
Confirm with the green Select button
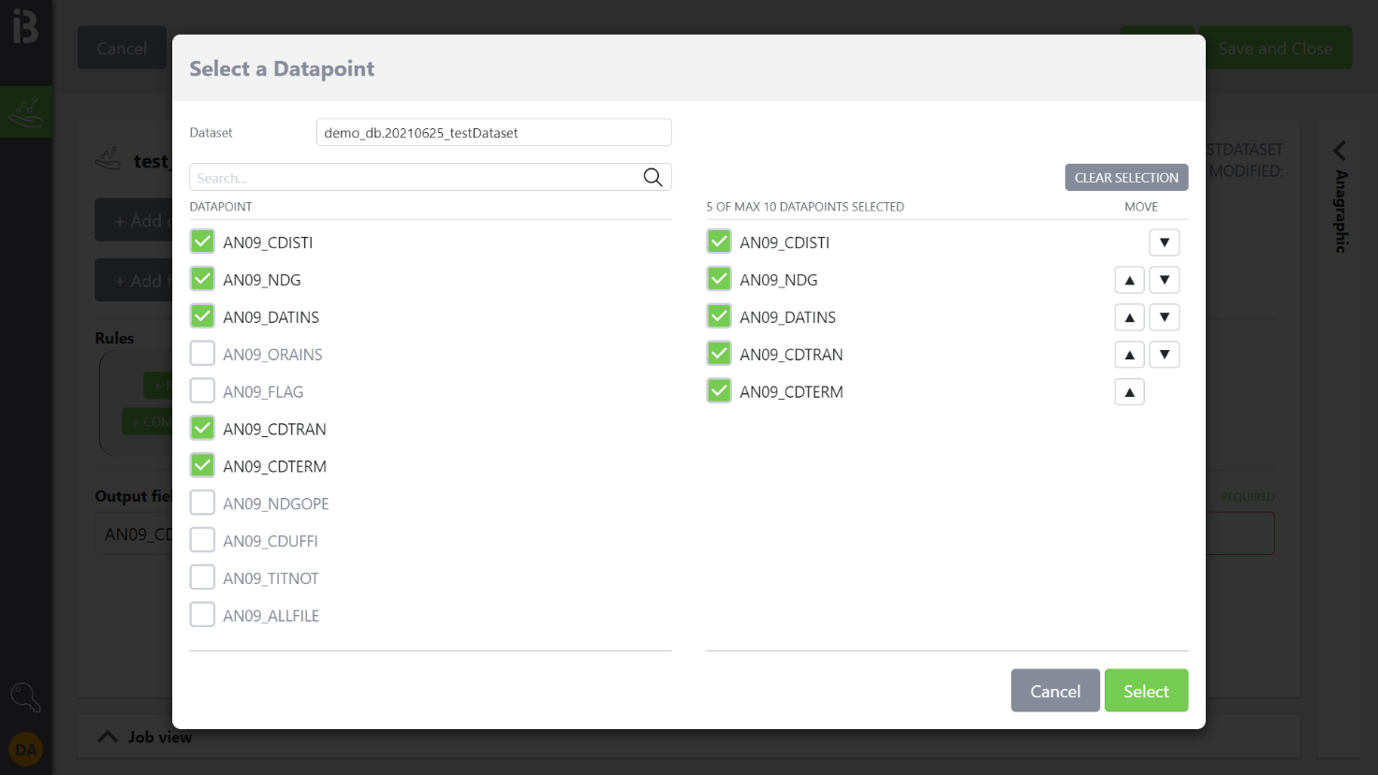pos(1146,691)
